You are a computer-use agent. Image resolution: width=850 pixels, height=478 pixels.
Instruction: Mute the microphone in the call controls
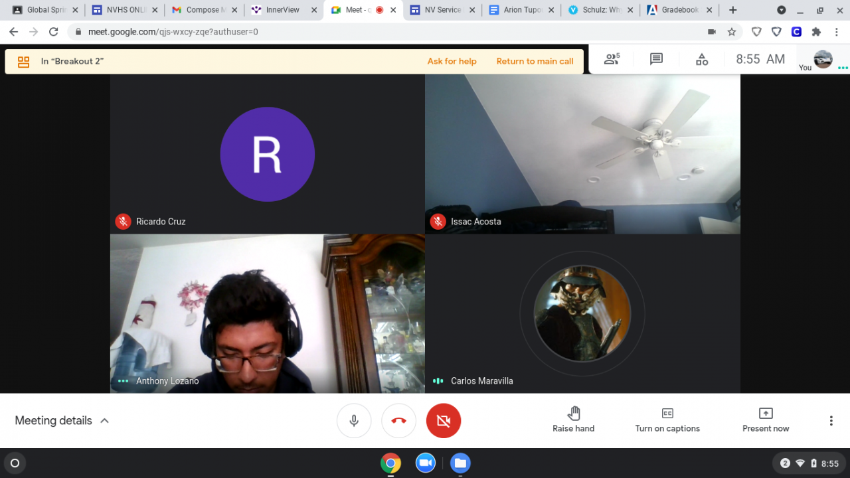[354, 421]
